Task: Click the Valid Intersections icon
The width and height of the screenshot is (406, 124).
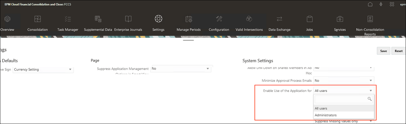Action: point(249,19)
